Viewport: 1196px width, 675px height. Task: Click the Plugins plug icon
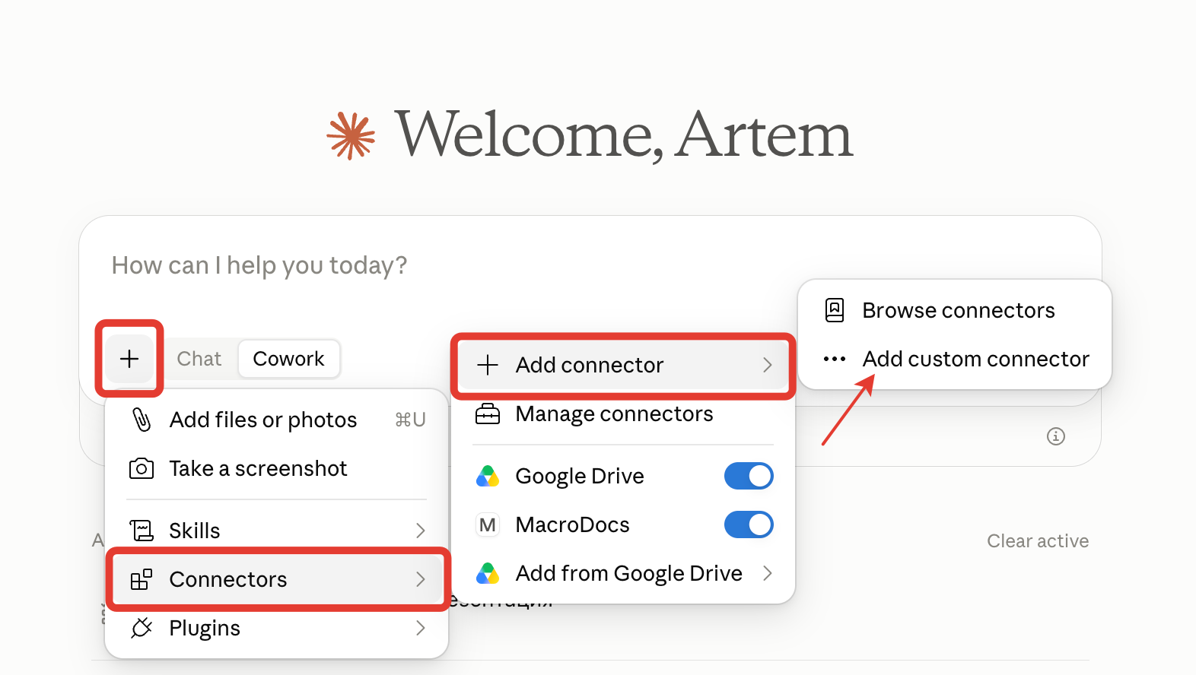tap(142, 628)
